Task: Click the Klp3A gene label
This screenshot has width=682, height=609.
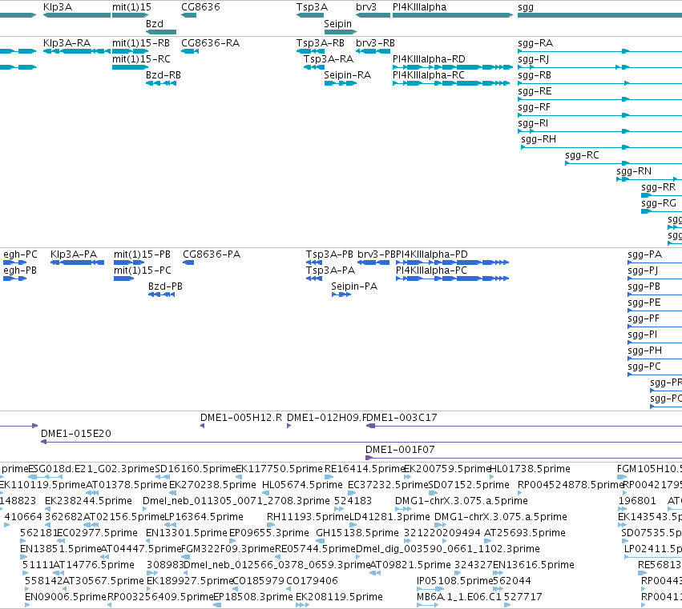Action: point(58,7)
